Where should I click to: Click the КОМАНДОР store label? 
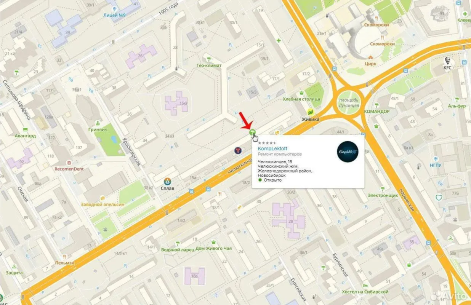[376, 112]
